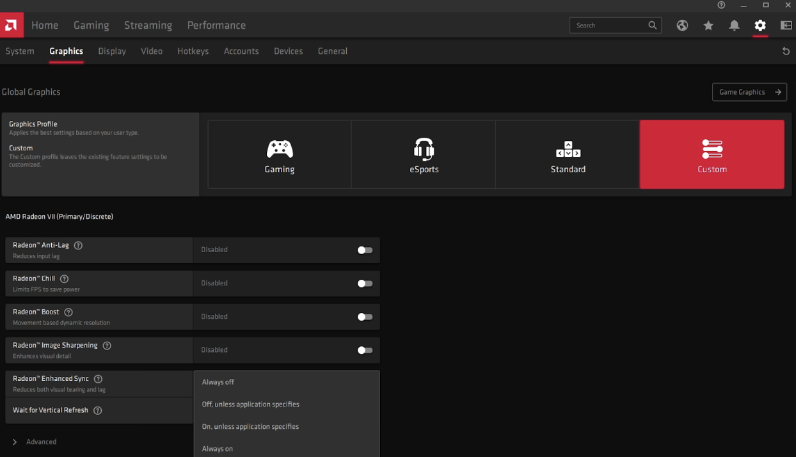This screenshot has width=796, height=457.
Task: Open the web browser globe icon
Action: (x=682, y=26)
